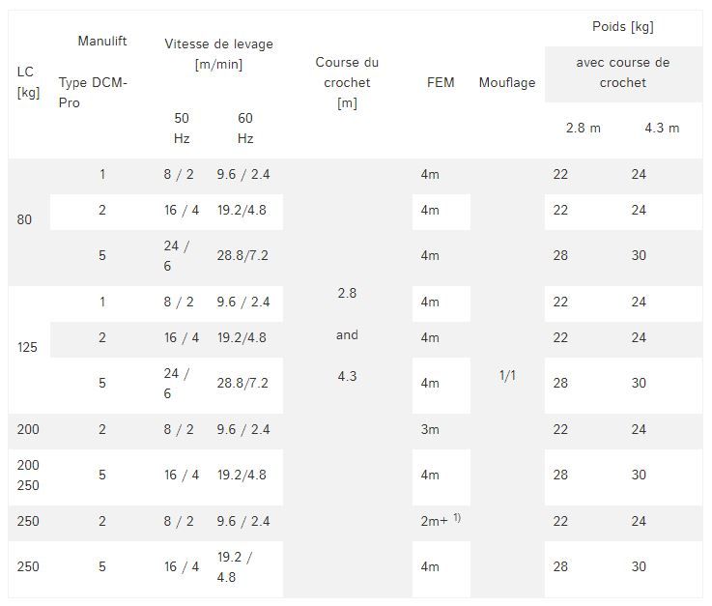Click the "1/1" Mouflage value cell
The height and width of the screenshot is (606, 712).
pyautogui.click(x=507, y=375)
